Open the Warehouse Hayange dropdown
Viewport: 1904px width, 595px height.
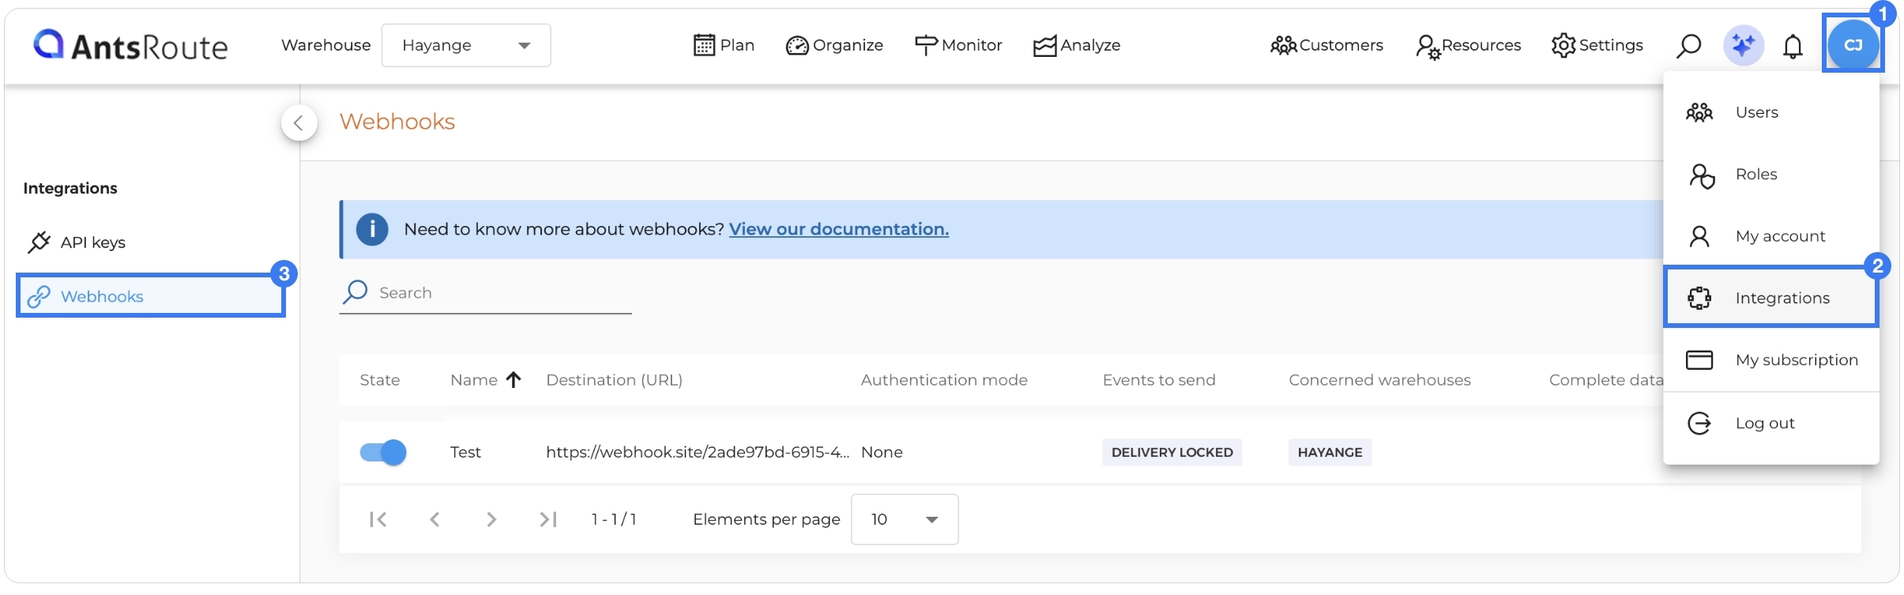click(x=466, y=45)
